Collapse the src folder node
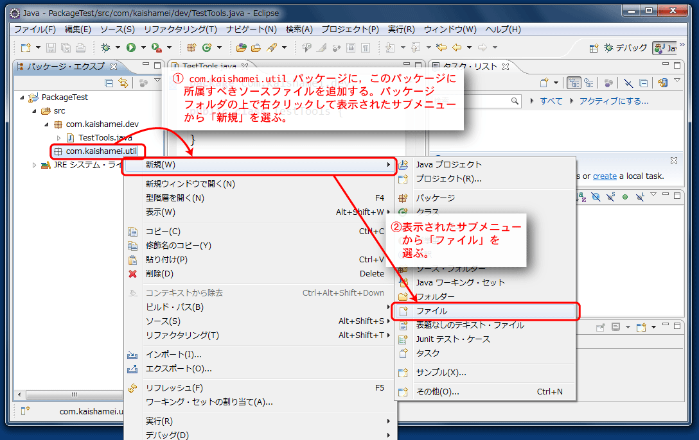The height and width of the screenshot is (440, 699). coord(34,111)
